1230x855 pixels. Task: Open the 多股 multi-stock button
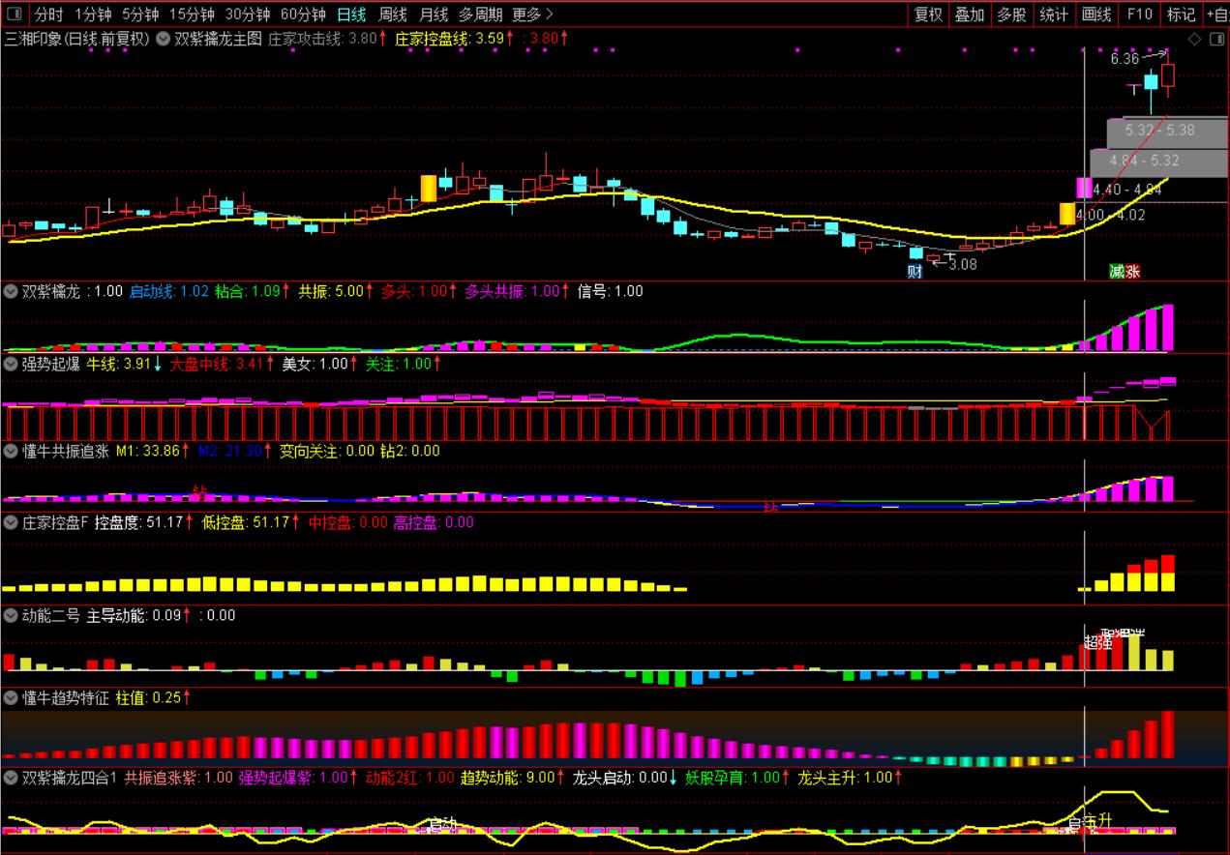1010,15
